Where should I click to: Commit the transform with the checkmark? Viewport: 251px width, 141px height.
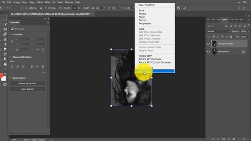tap(185, 8)
